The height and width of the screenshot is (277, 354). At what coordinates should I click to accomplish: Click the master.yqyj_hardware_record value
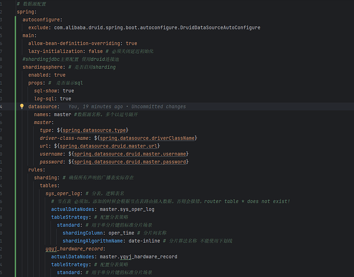[138, 256]
